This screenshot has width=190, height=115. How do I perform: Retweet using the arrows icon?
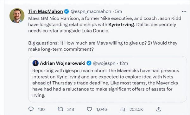pos(60,109)
